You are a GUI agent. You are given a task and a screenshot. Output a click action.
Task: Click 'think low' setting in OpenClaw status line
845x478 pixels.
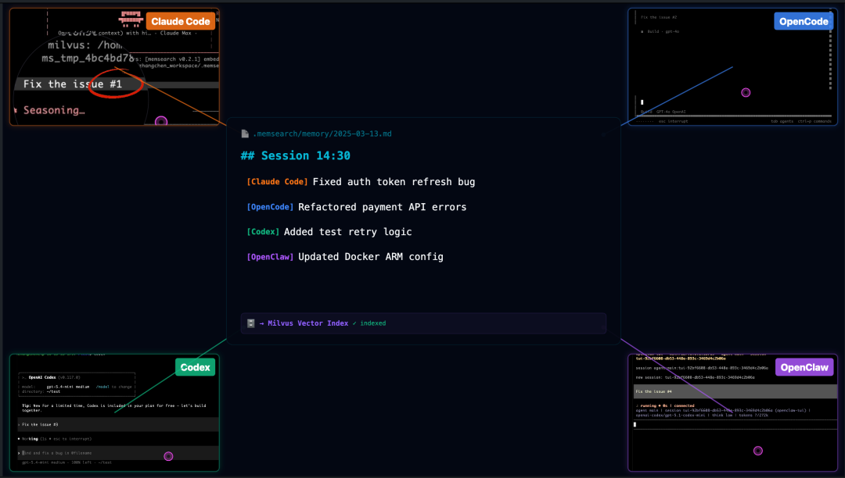point(721,415)
